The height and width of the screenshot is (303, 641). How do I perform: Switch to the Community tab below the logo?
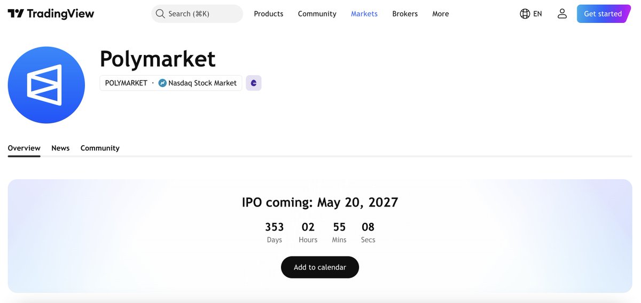[100, 148]
